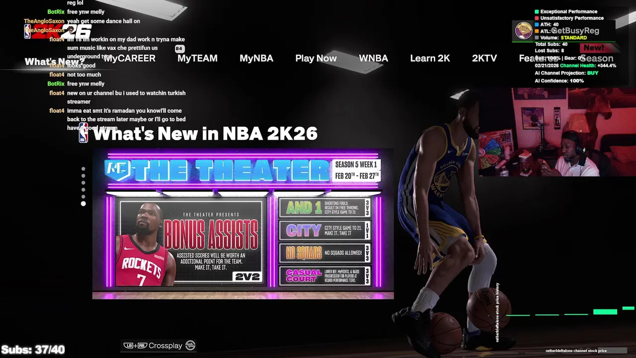
Task: Click the blue ATH legend swatch
Action: point(537,24)
